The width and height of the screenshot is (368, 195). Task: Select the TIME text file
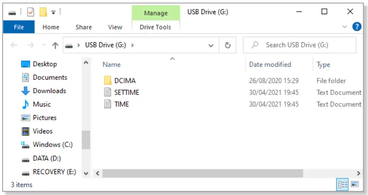click(x=122, y=104)
